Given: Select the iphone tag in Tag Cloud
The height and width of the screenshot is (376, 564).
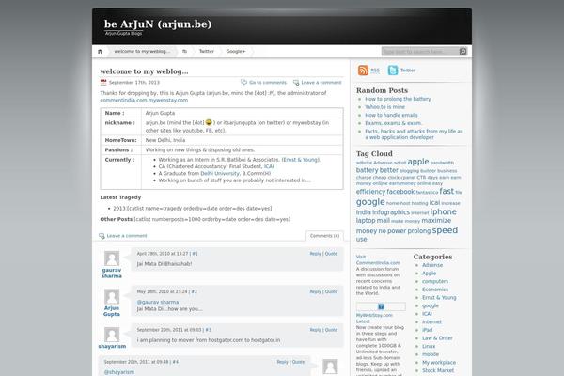Looking at the screenshot, I should (x=443, y=211).
